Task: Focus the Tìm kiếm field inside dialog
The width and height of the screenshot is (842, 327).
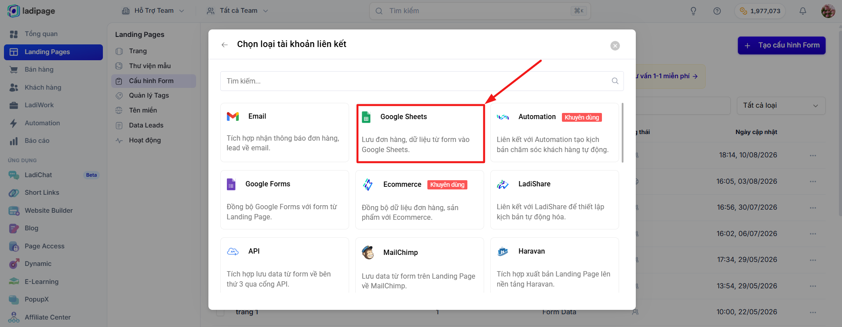Action: (x=422, y=81)
